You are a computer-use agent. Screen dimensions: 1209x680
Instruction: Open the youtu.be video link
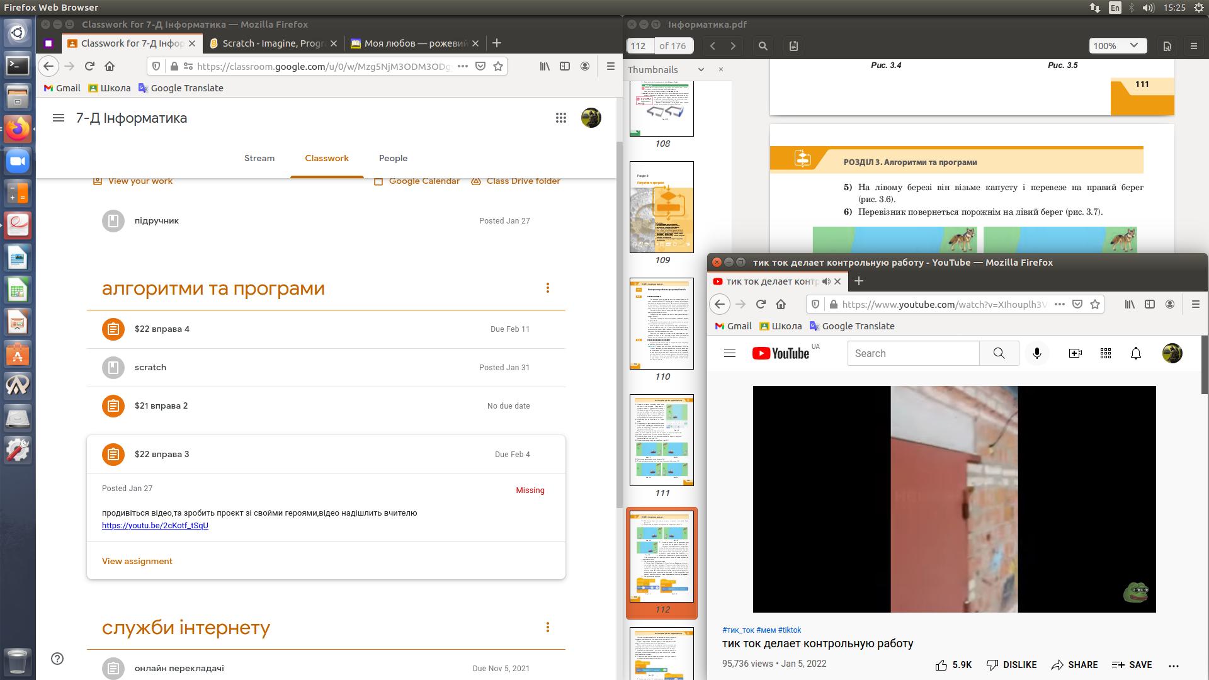pos(155,525)
